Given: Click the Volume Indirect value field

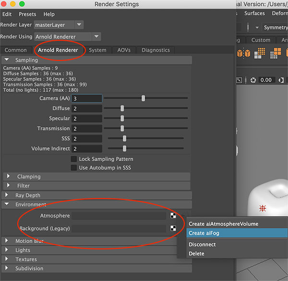Looking at the screenshot, I should click(87, 149).
